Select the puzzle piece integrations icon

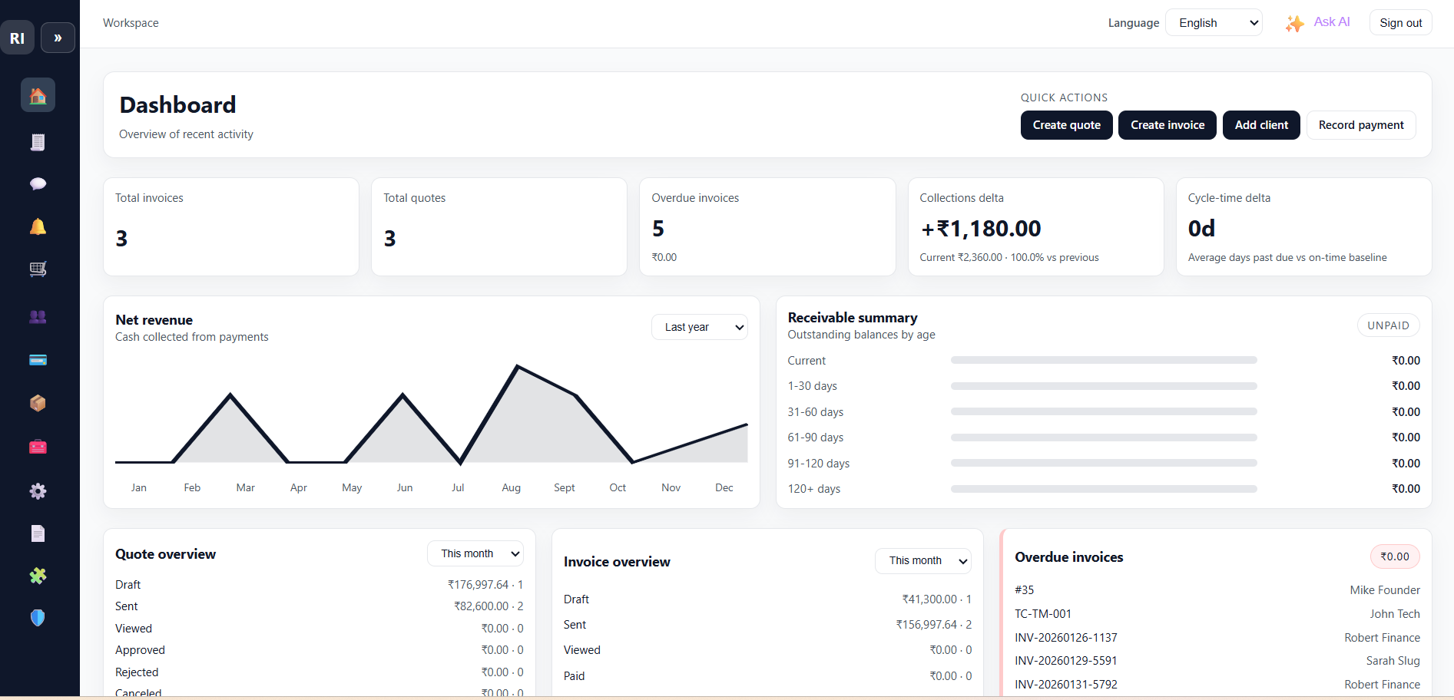(x=38, y=576)
